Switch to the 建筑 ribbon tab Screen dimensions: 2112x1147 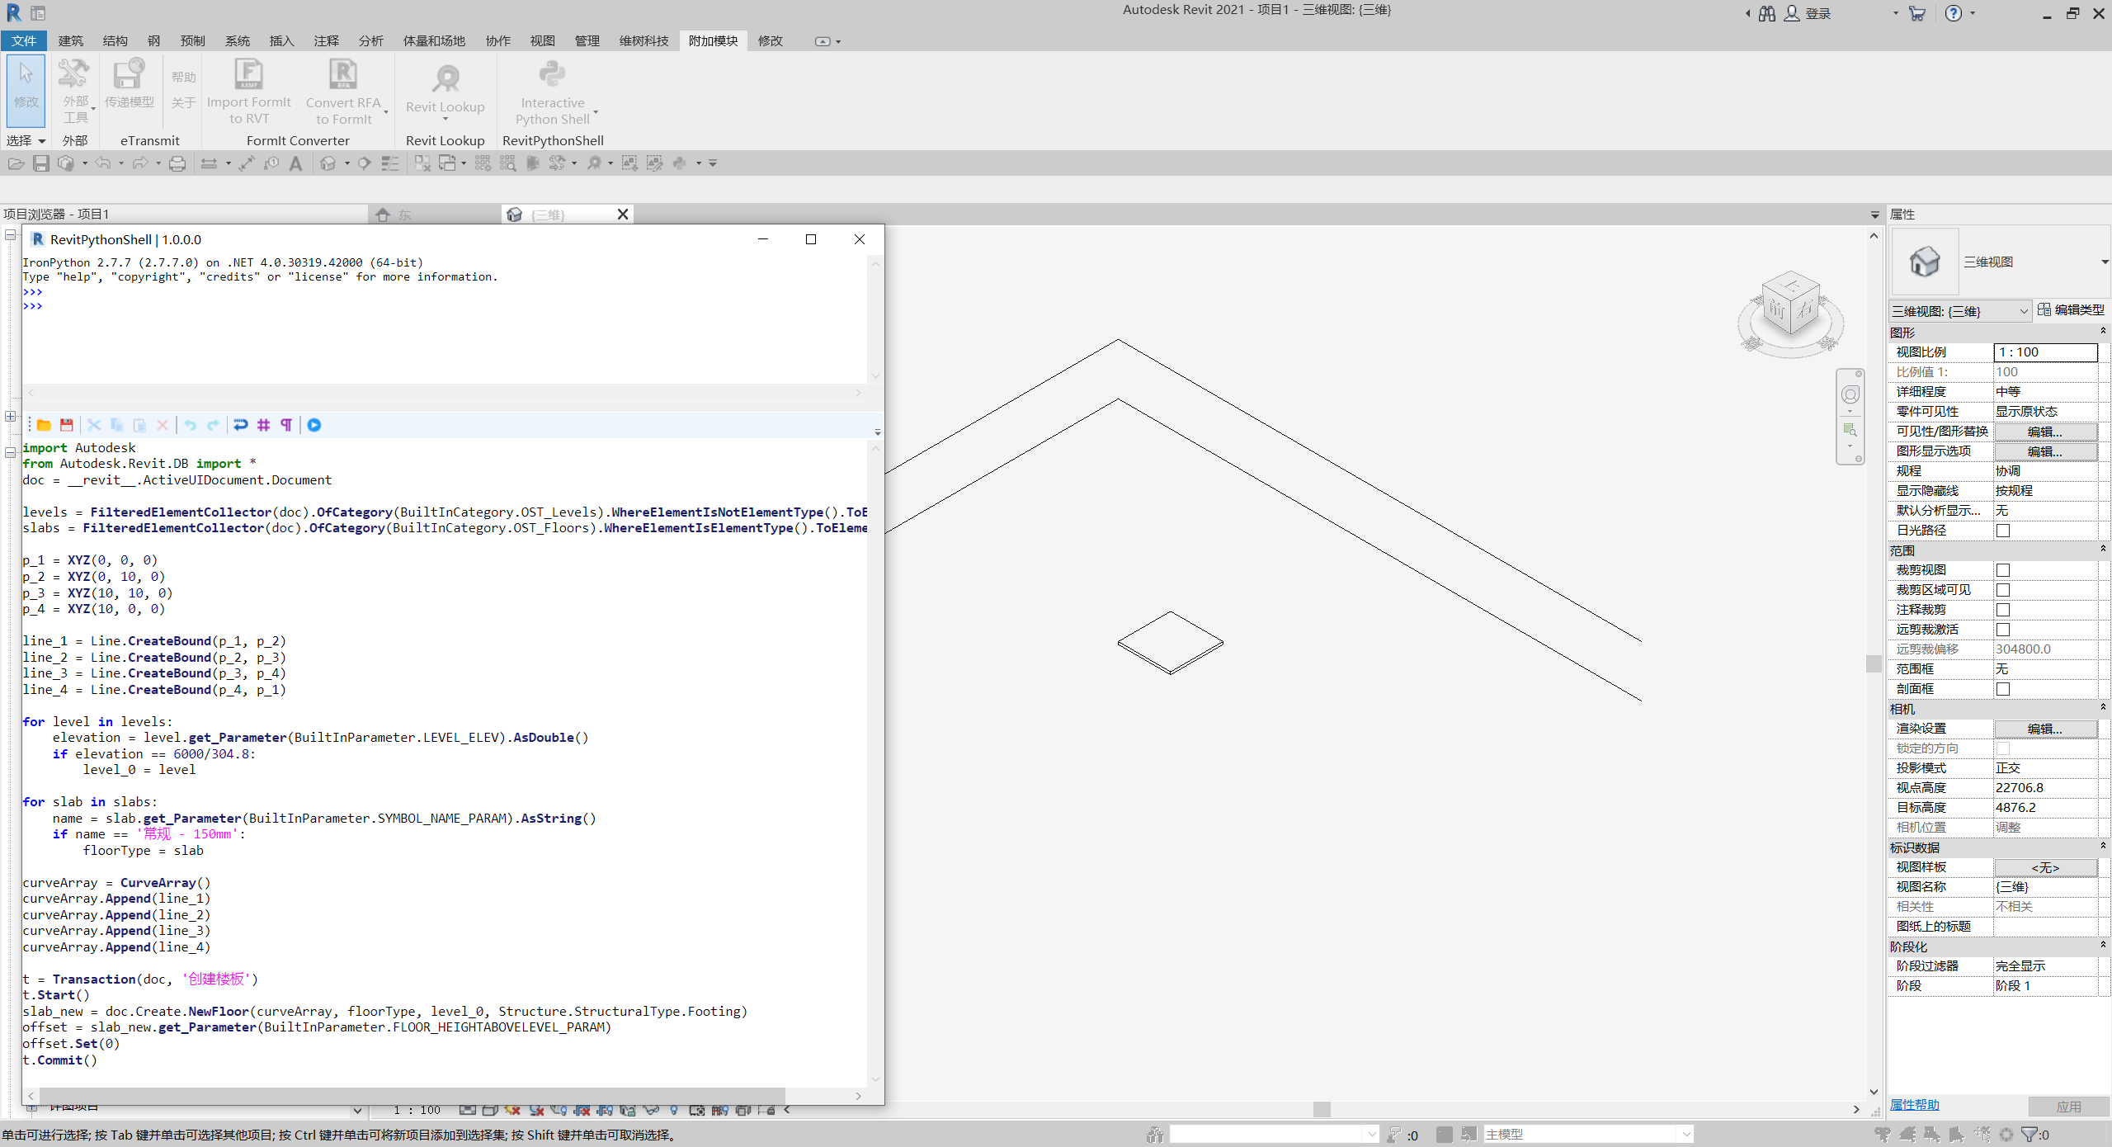(71, 40)
